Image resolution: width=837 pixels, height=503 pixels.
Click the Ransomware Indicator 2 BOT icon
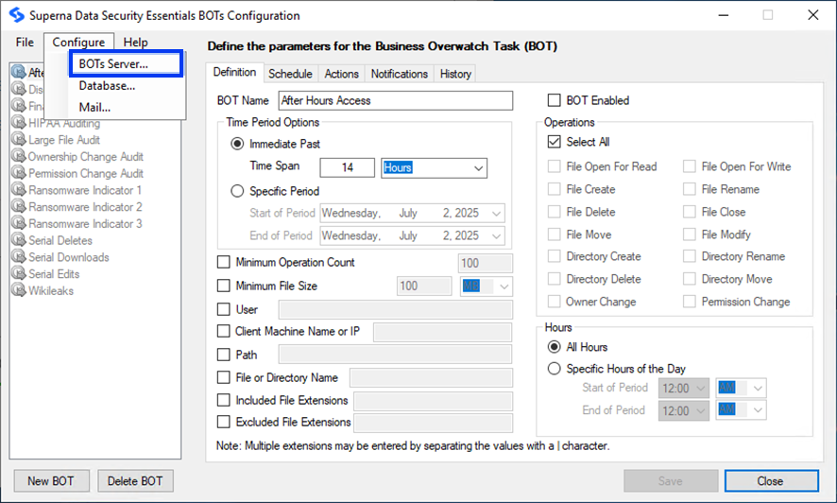coord(19,207)
